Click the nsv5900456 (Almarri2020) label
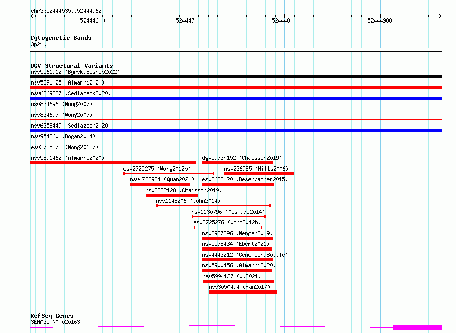 click(x=239, y=265)
